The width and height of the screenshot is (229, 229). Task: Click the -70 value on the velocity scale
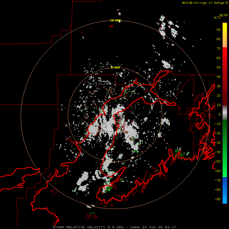coord(218,180)
